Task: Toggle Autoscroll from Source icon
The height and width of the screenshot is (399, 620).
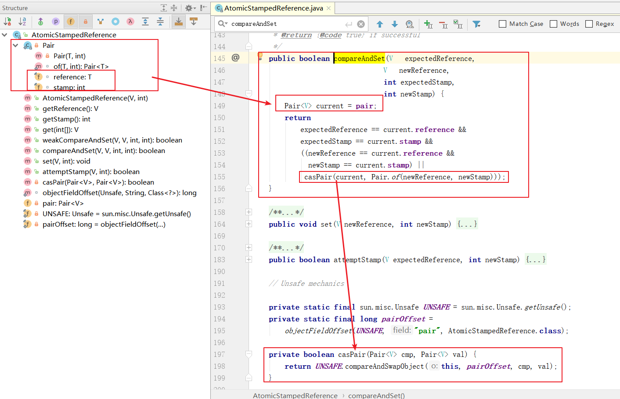Action: click(194, 21)
